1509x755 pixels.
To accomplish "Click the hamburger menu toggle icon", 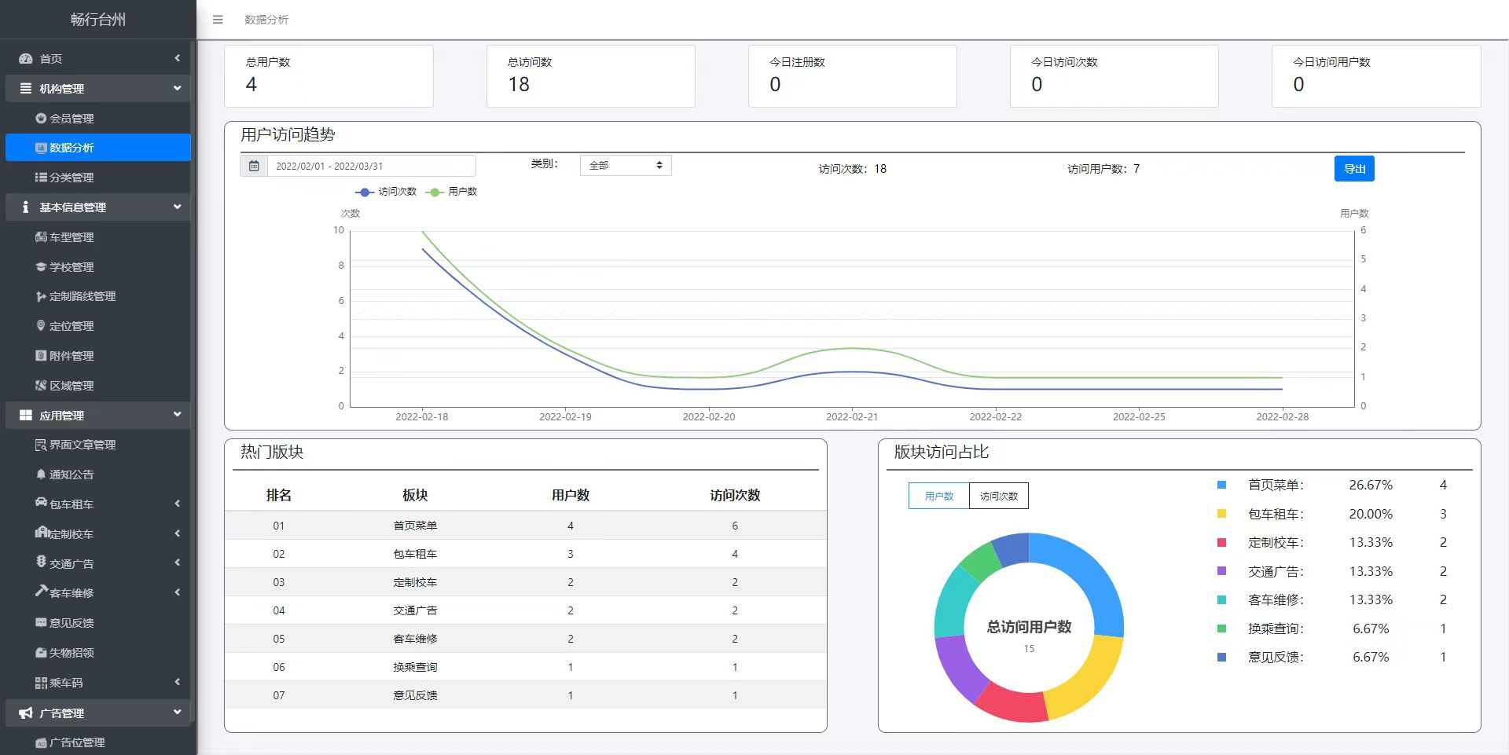I will (218, 20).
